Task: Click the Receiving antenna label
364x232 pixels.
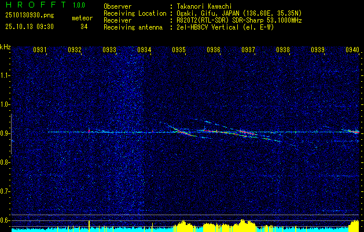Action: point(133,27)
